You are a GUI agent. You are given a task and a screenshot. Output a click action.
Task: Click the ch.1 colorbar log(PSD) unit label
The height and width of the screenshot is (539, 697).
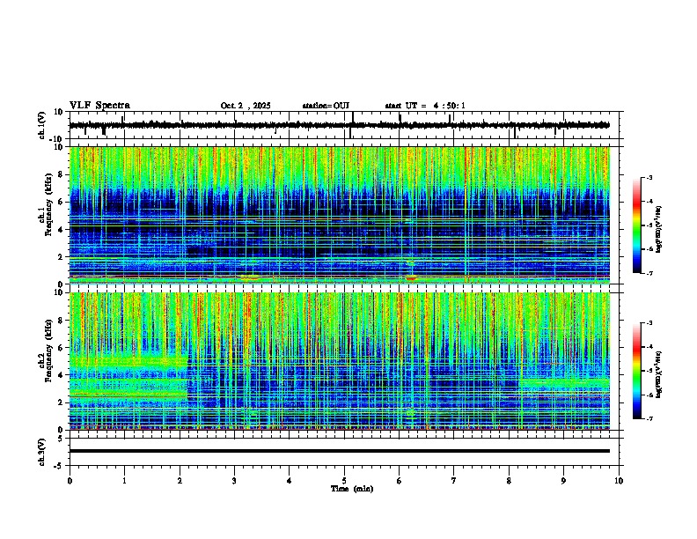659,230
